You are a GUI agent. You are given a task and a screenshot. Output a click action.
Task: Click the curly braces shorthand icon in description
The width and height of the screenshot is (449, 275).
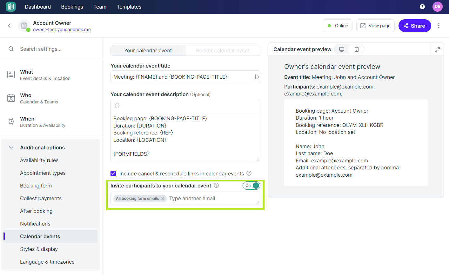117,106
